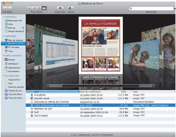This screenshot has width=176, height=137.
Task: Click Cover Flow resize handle below scrollbar
Action: (x=101, y=89)
